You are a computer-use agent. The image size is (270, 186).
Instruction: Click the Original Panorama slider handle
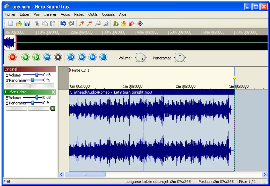[32, 80]
